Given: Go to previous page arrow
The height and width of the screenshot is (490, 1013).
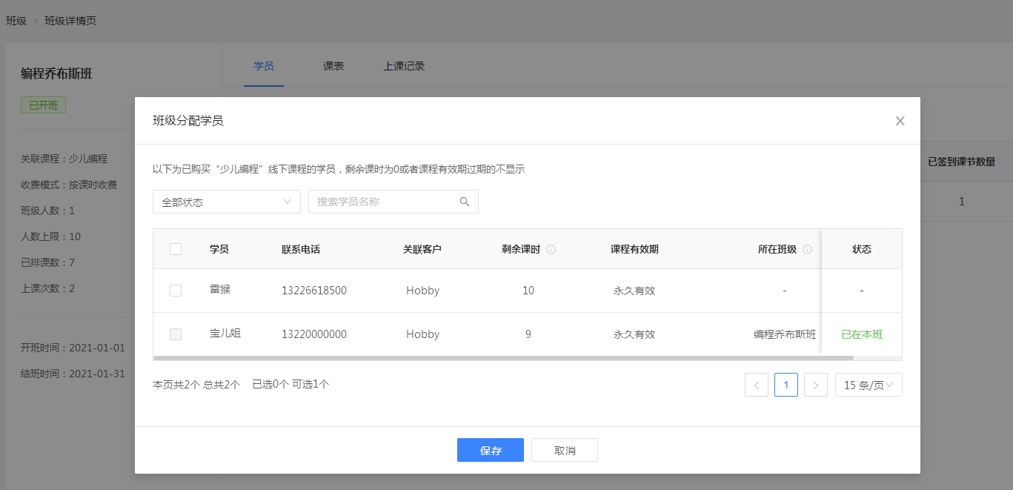Looking at the screenshot, I should pos(757,385).
